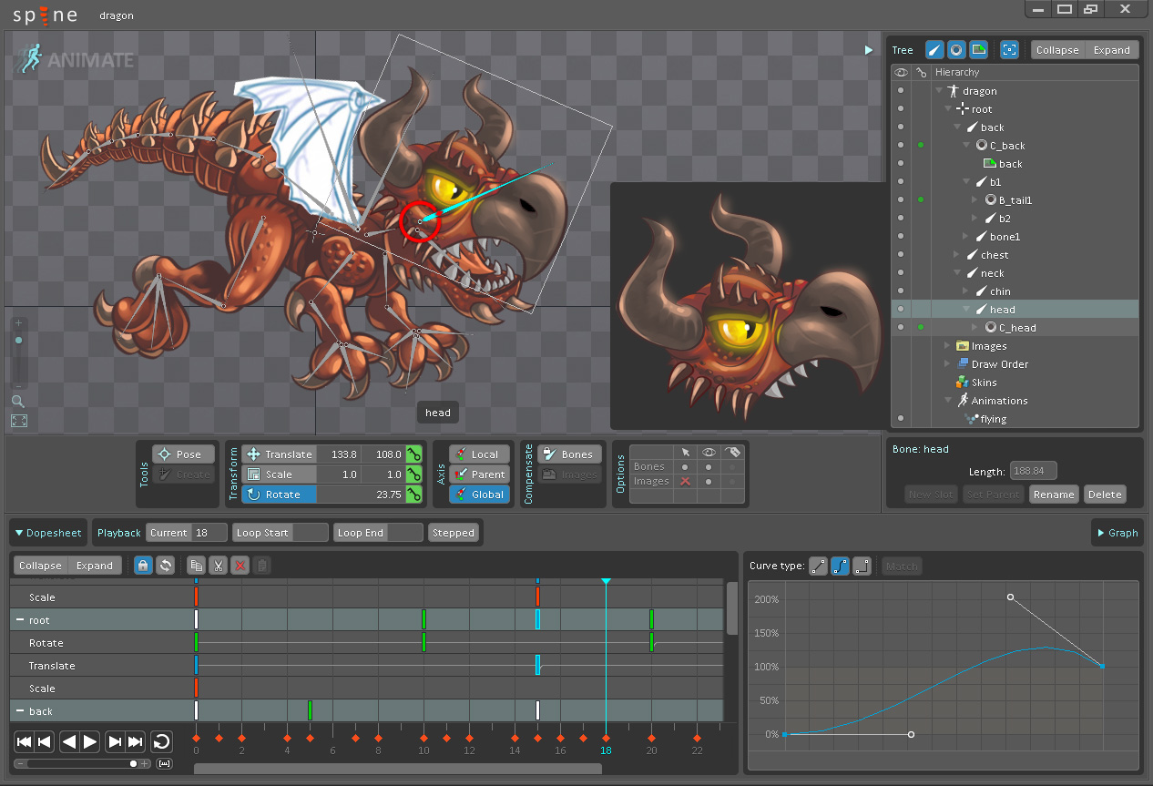Collapse the Dopesheet panel
This screenshot has height=786, width=1153.
(x=47, y=533)
